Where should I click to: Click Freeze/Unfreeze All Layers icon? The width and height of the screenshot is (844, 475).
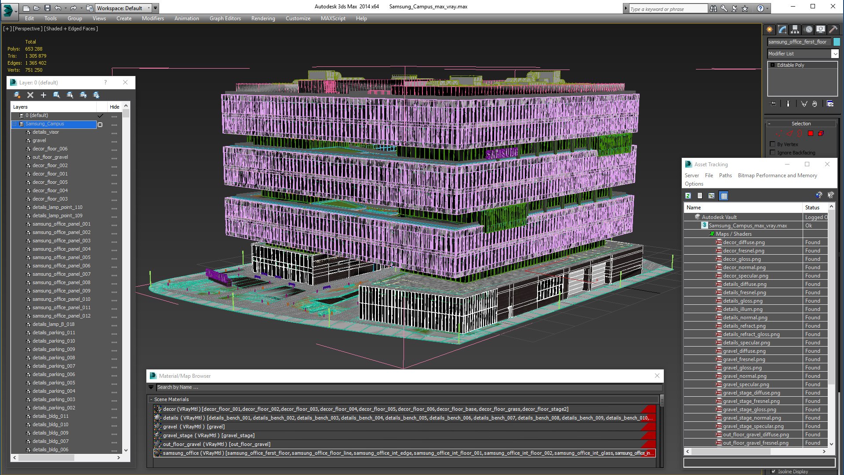96,95
